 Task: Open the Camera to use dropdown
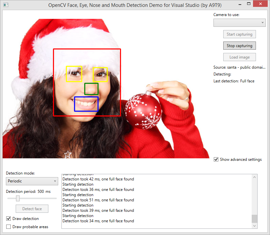coord(239,23)
